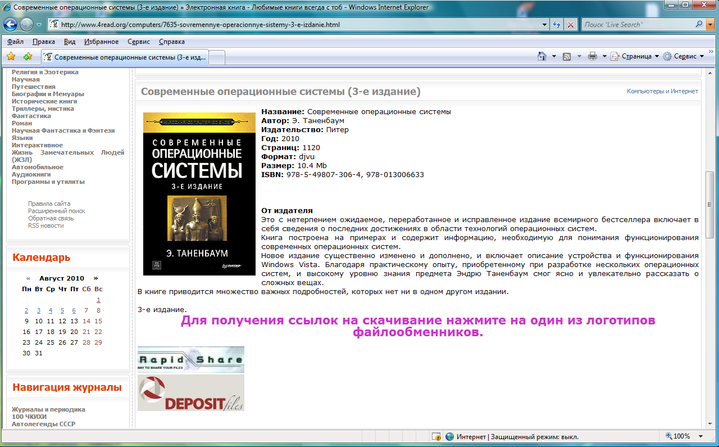The image size is (719, 447).
Task: Expand the feeds dropdown arrow
Action: pos(579,56)
